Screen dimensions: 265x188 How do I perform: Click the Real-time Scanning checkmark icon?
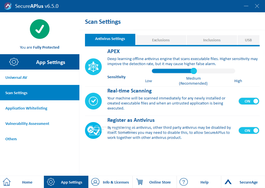[x=93, y=101]
